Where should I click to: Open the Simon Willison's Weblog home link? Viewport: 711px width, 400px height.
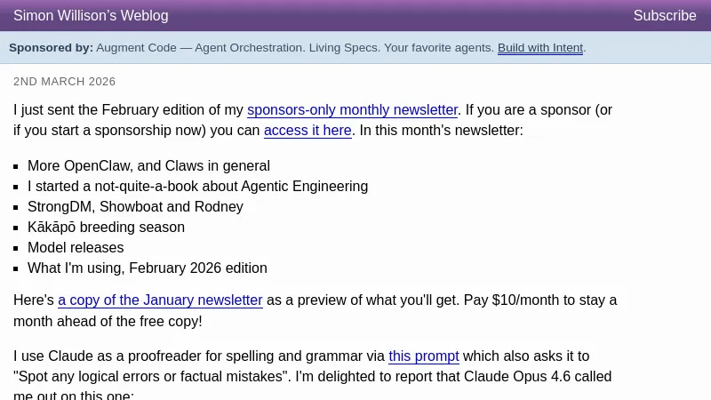click(x=91, y=16)
